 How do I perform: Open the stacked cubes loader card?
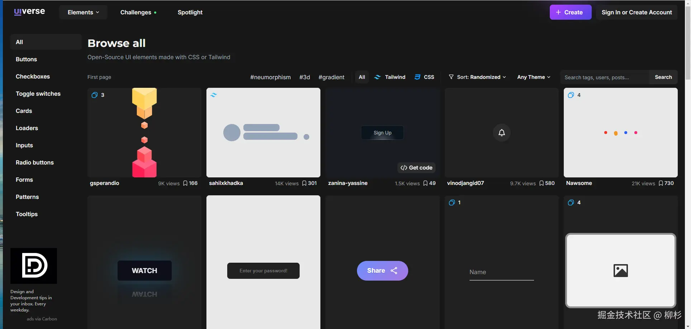click(144, 133)
